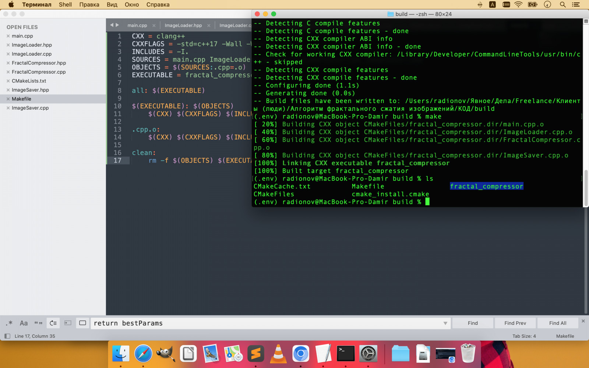Open the find history dropdown arrow
This screenshot has height=368, width=589.
(x=445, y=323)
